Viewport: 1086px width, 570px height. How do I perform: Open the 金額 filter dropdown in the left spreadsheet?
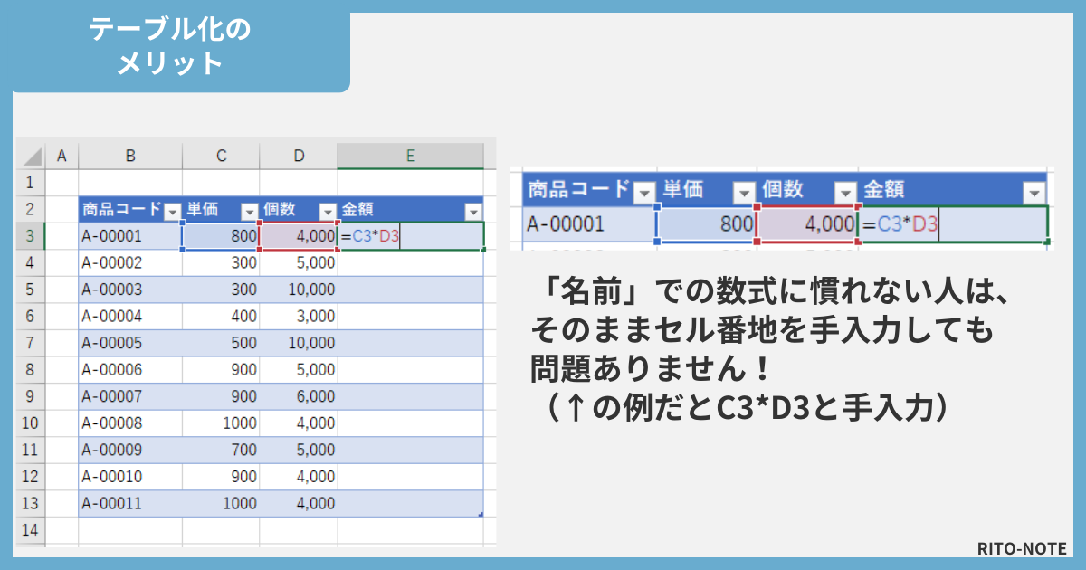(x=472, y=212)
